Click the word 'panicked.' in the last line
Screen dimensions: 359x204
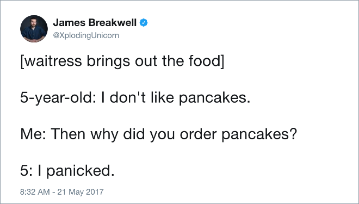pyautogui.click(x=81, y=171)
